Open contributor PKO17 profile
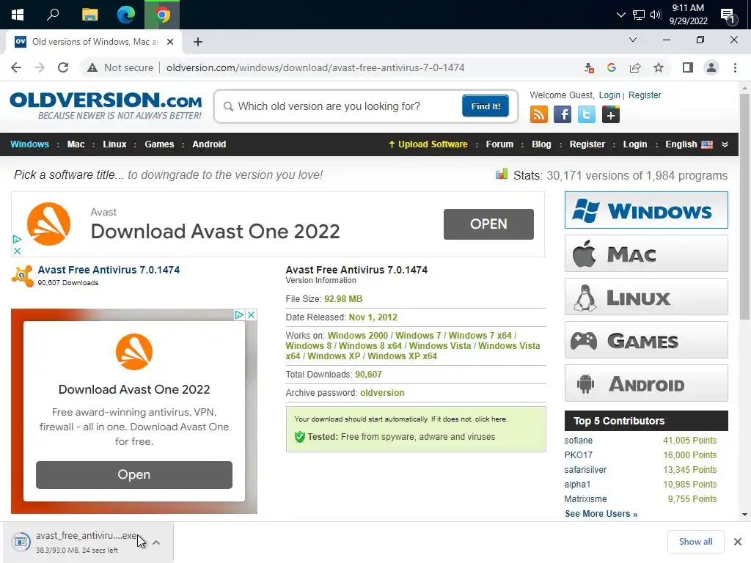Viewport: 751px width, 563px height. (578, 455)
